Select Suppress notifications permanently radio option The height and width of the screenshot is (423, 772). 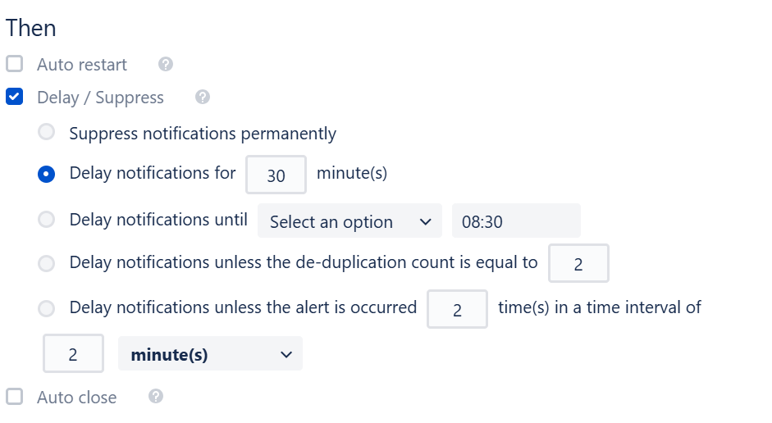click(47, 133)
